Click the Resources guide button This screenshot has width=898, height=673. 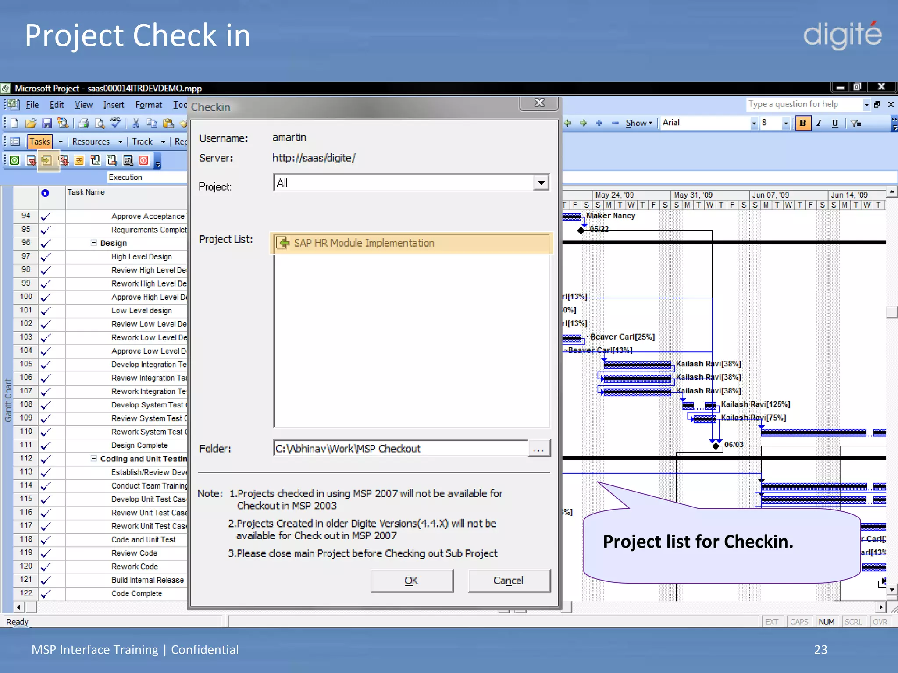(x=91, y=142)
